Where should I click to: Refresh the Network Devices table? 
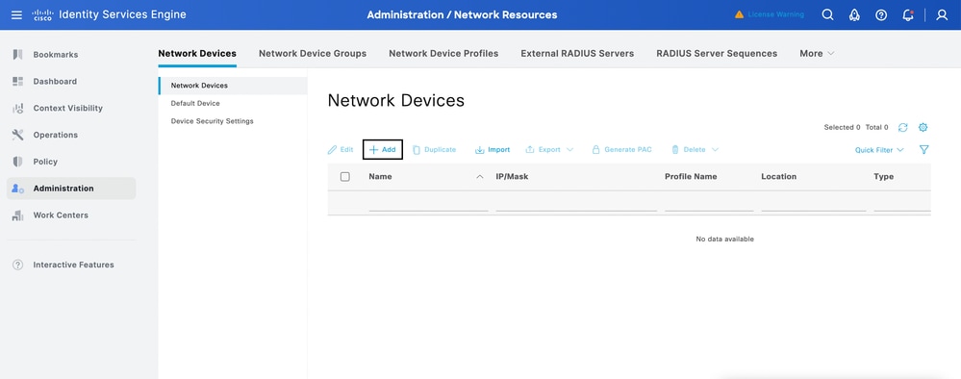(x=902, y=128)
